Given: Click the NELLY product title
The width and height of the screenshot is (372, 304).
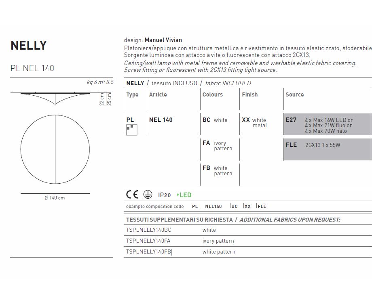Looking at the screenshot, I should (x=29, y=46).
